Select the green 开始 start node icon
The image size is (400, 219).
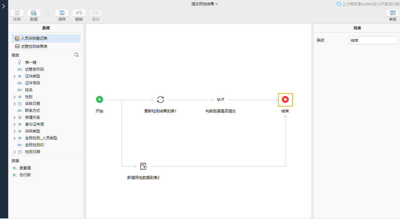click(x=99, y=99)
